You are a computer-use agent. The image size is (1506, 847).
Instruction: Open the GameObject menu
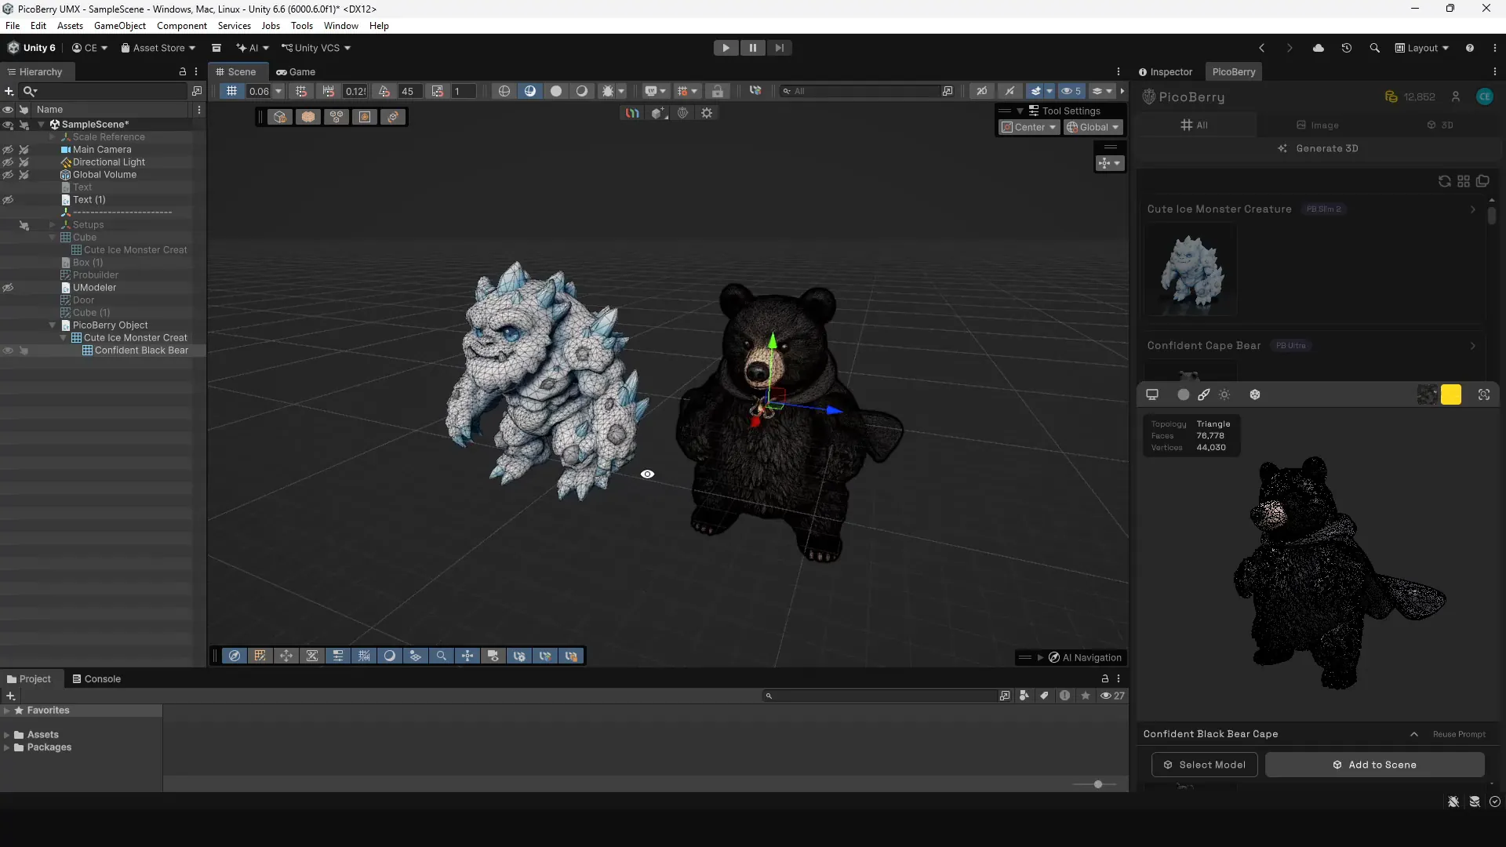point(120,26)
